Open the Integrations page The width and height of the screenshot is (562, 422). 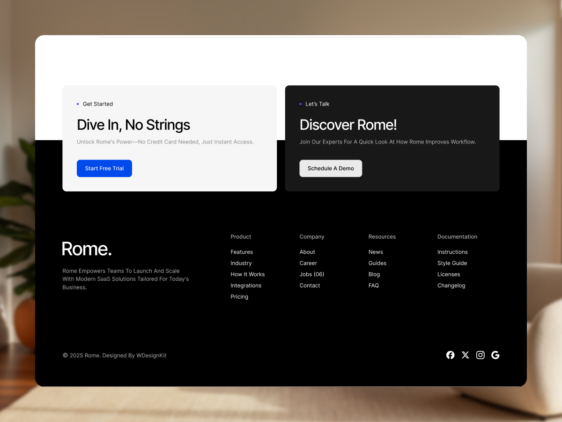(x=246, y=285)
